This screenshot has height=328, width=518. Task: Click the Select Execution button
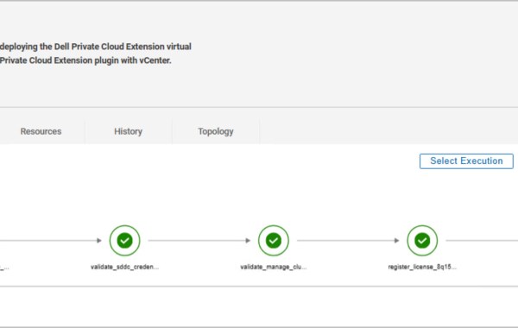click(466, 161)
